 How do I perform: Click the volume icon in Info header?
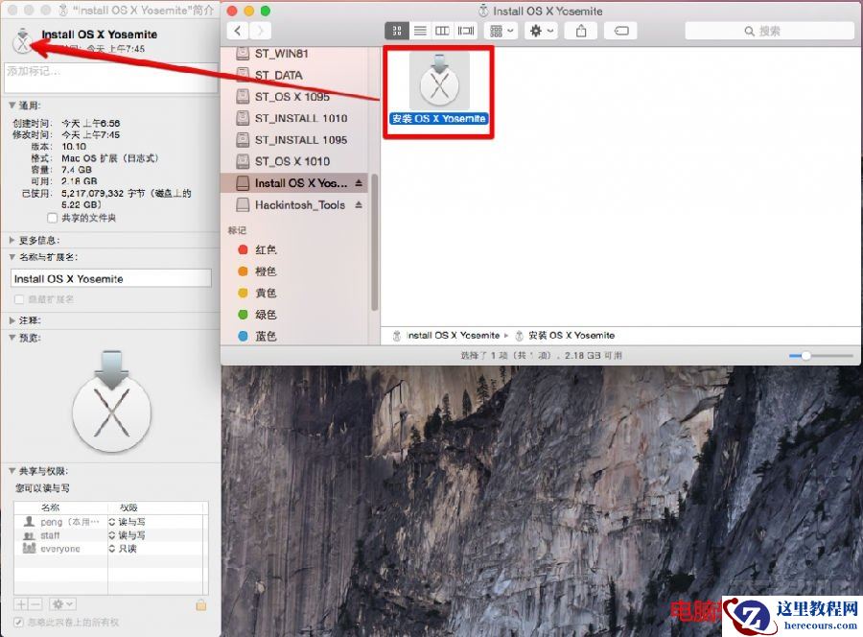pos(22,40)
